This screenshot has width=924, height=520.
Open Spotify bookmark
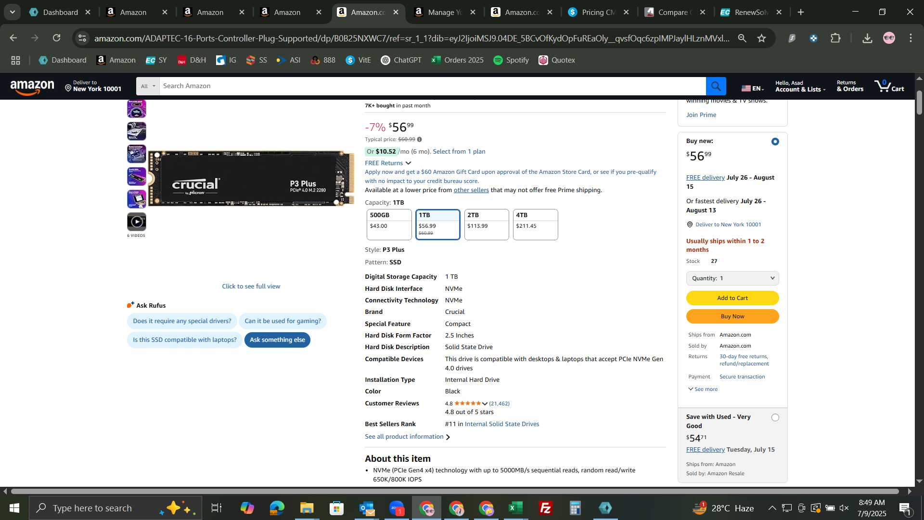[x=511, y=60]
